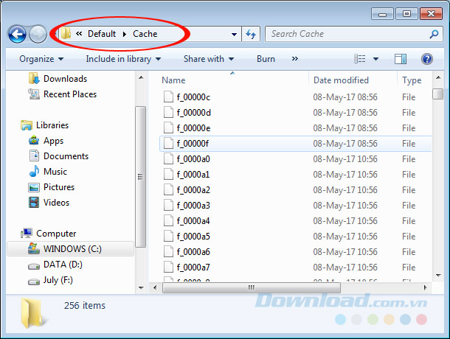
Task: Click the file icon of f_00000c
Action: [x=168, y=97]
